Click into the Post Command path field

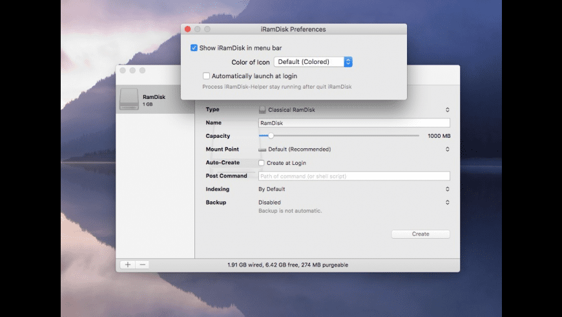[x=354, y=176]
